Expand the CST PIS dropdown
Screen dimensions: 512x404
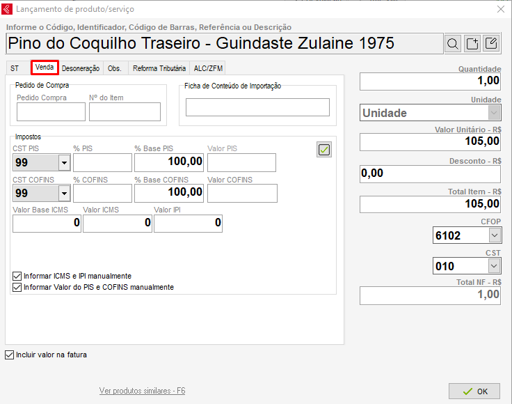coord(64,162)
